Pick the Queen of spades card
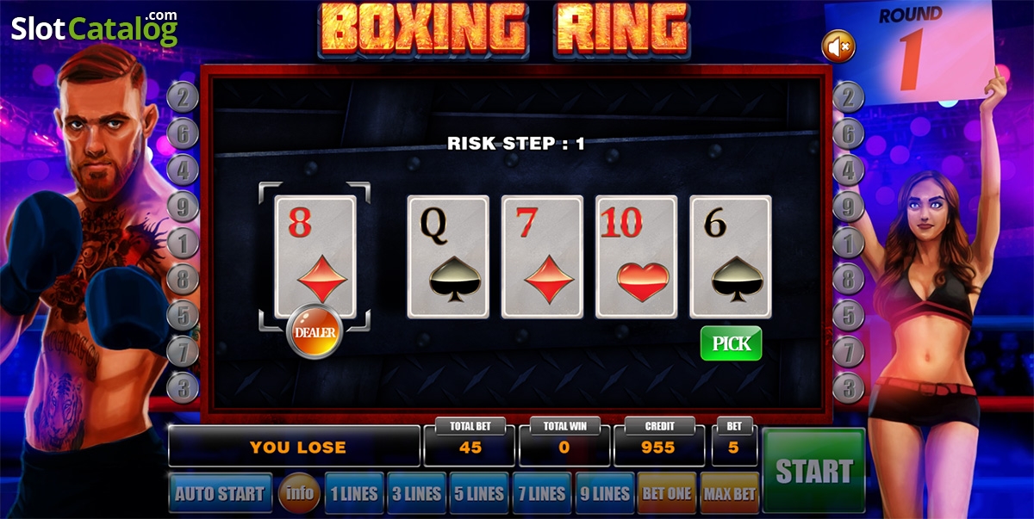 [x=448, y=257]
